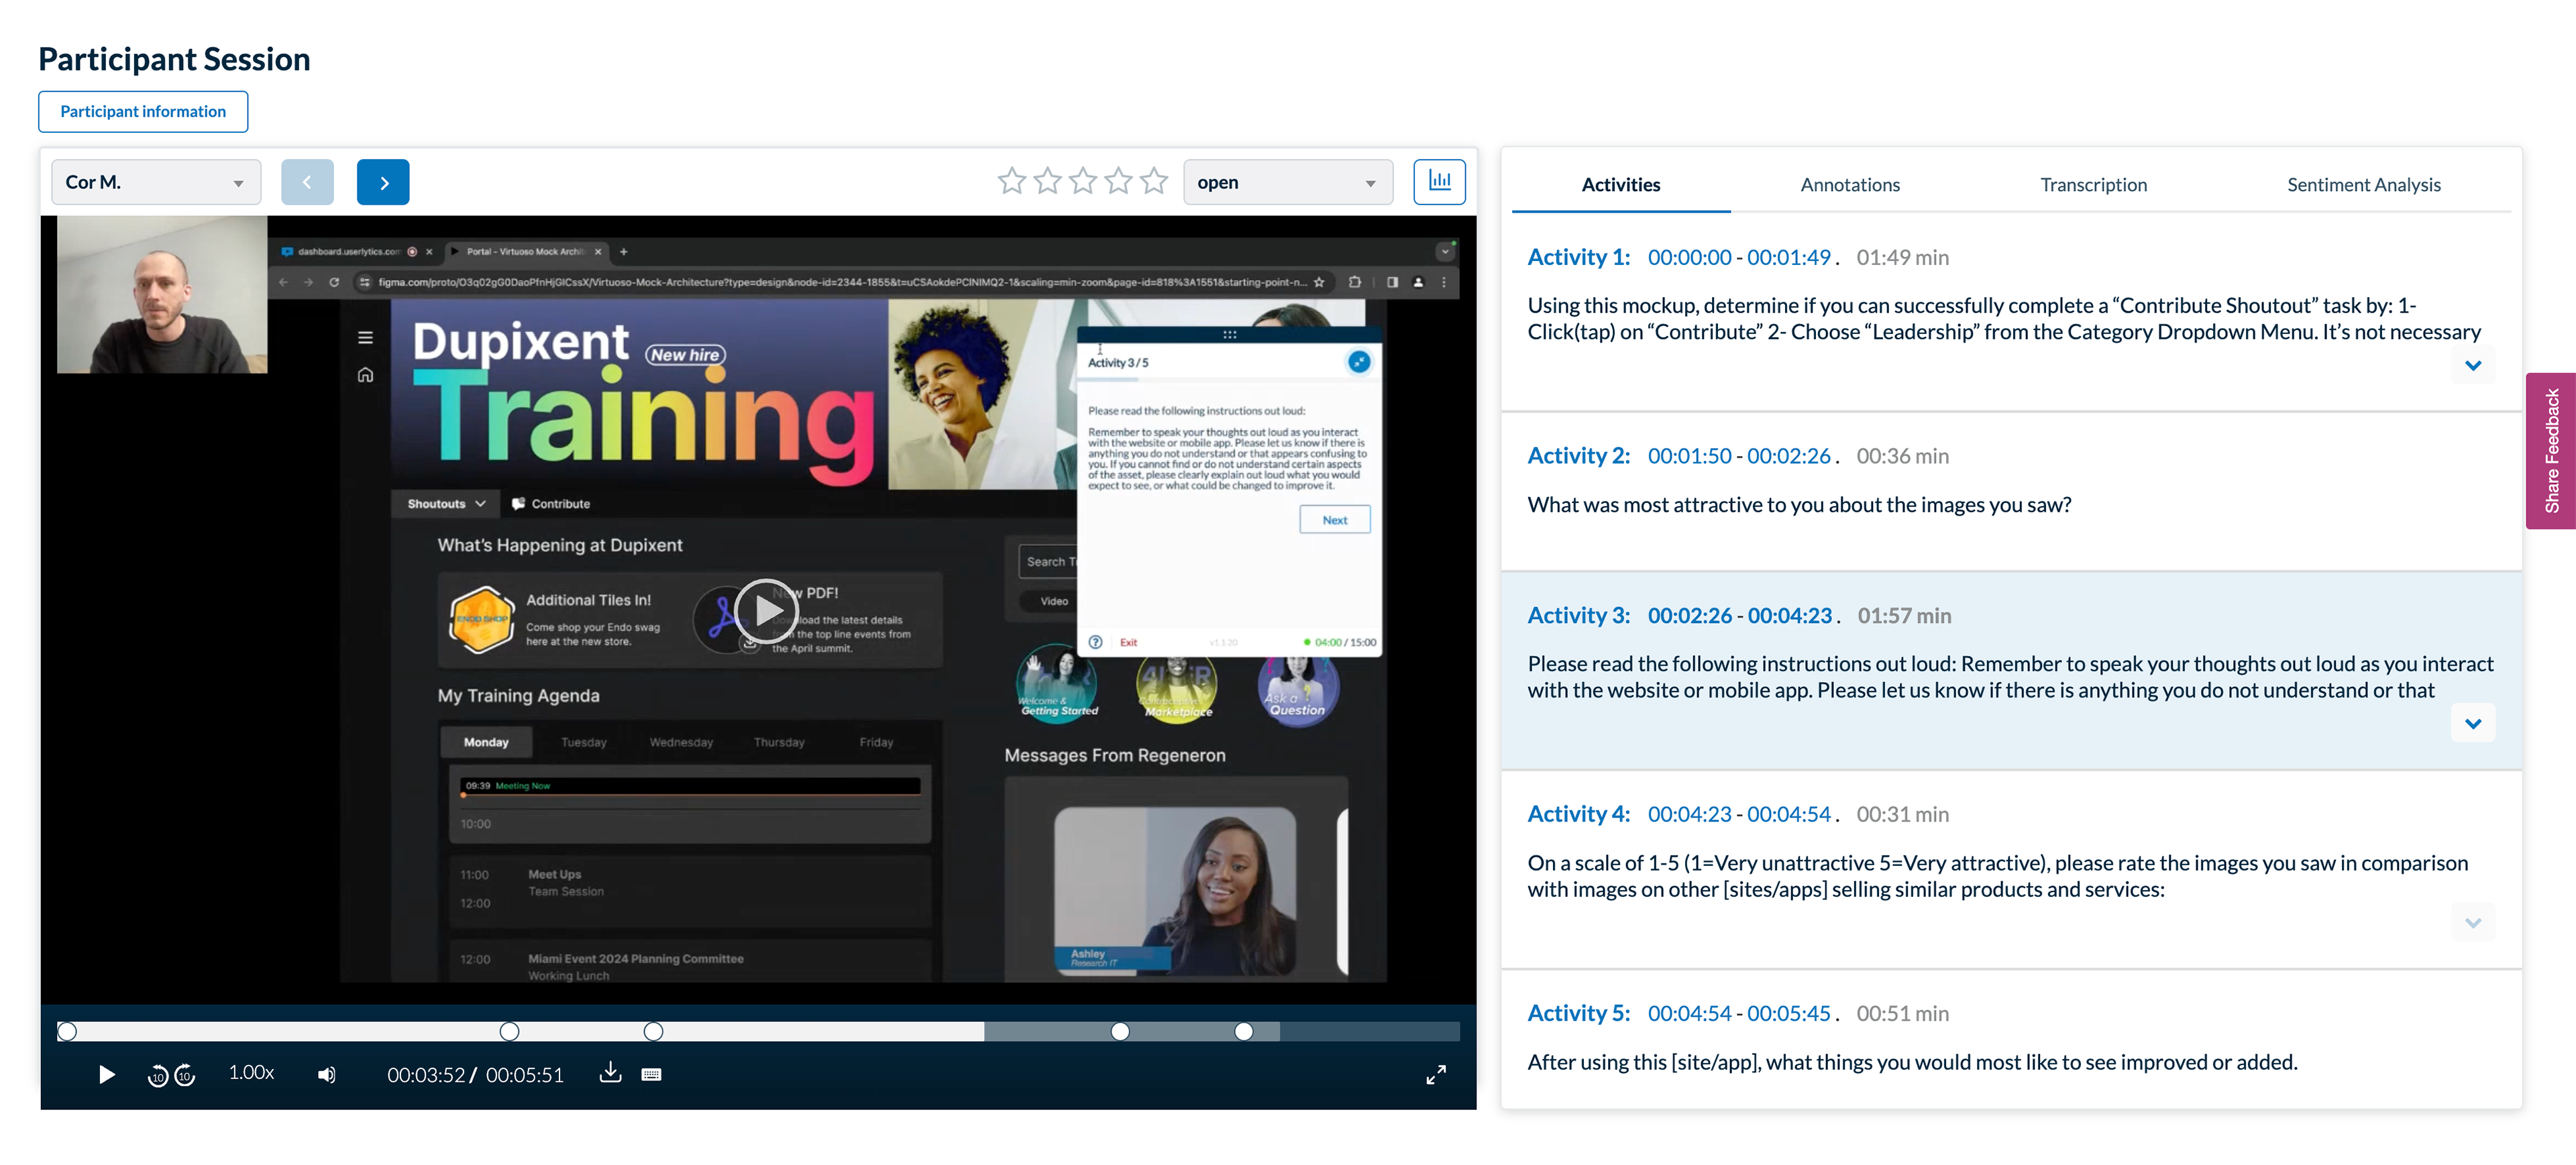Click Activity 2 question text
Screen dimensions: 2576x1165
(1799, 505)
